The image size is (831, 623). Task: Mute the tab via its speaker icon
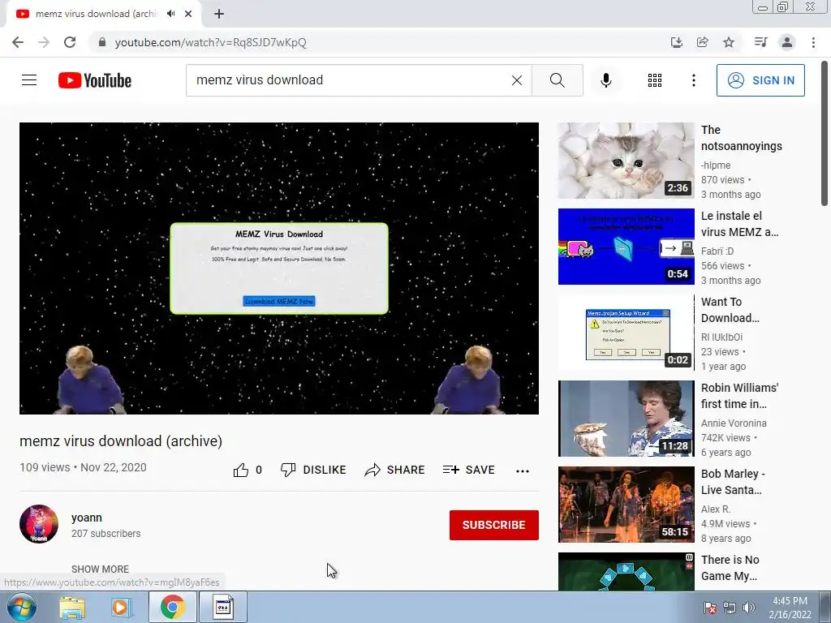(x=170, y=14)
